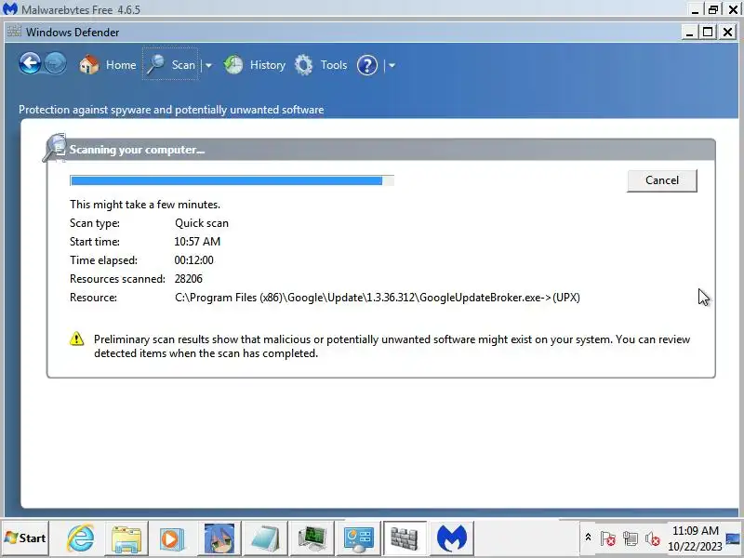744x558 pixels.
Task: Select the resources scanned value 28206
Action: coord(189,279)
